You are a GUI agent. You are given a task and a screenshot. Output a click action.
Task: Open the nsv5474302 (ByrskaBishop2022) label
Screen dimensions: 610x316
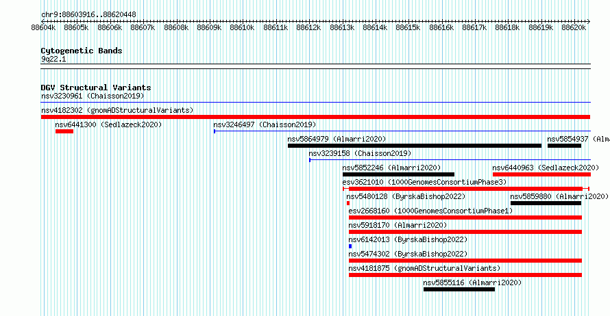408,254
